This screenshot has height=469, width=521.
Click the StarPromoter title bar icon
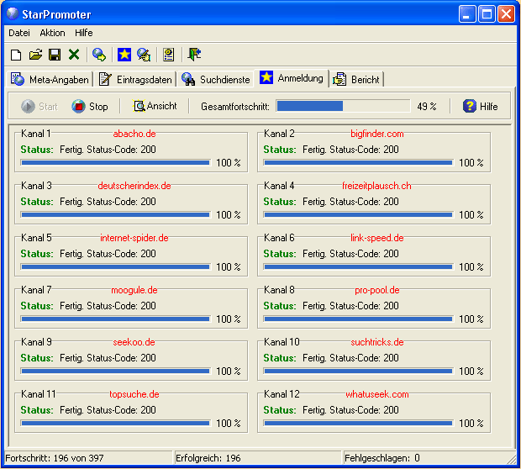pos(13,13)
